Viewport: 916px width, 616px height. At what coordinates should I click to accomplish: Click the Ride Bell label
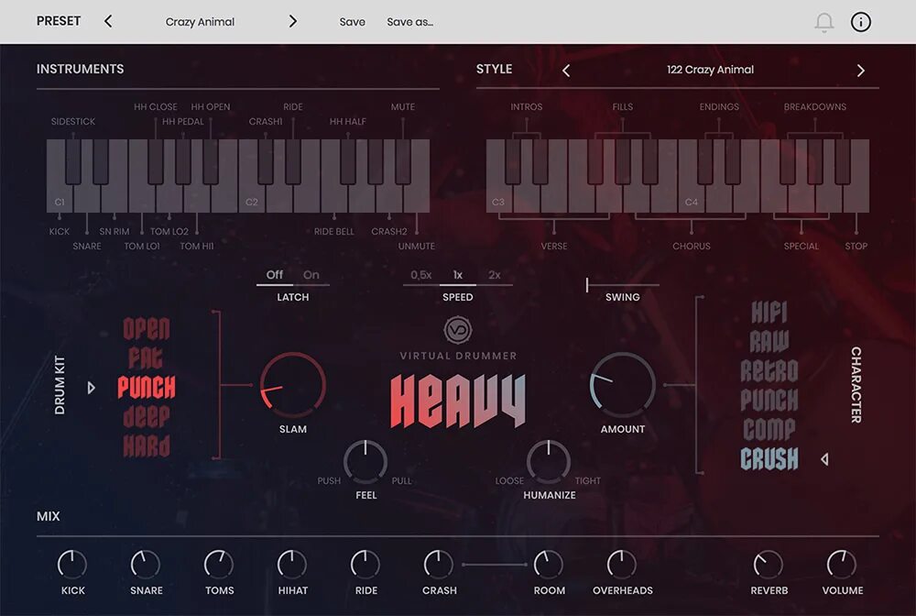[x=334, y=231]
